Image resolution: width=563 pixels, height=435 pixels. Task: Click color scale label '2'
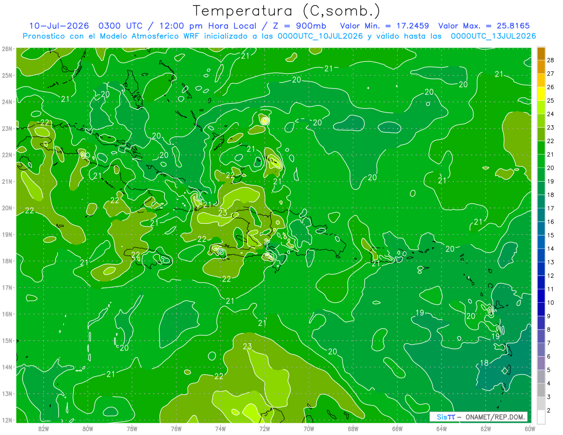point(549,411)
